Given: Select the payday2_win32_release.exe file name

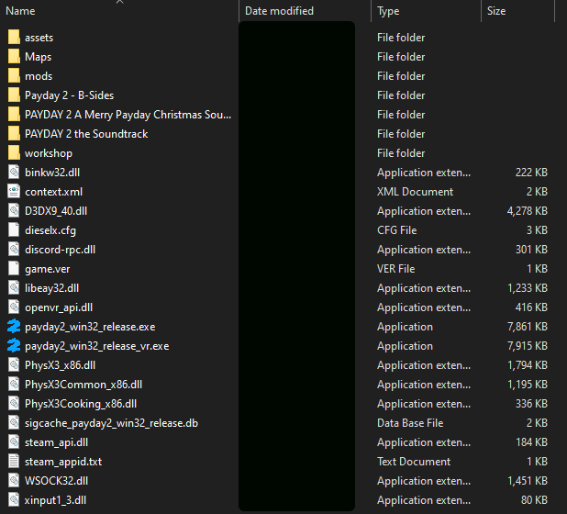Looking at the screenshot, I should (x=90, y=327).
